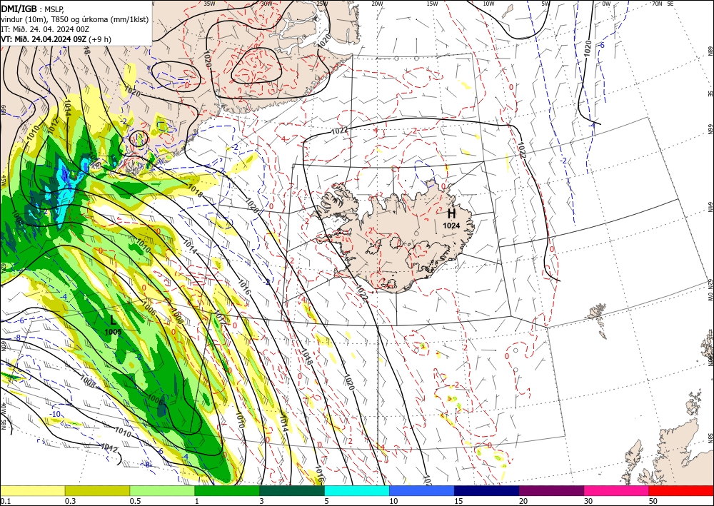714x506 pixels.
Task: Click the low pressure 'L' symbol
Action: click(x=113, y=320)
